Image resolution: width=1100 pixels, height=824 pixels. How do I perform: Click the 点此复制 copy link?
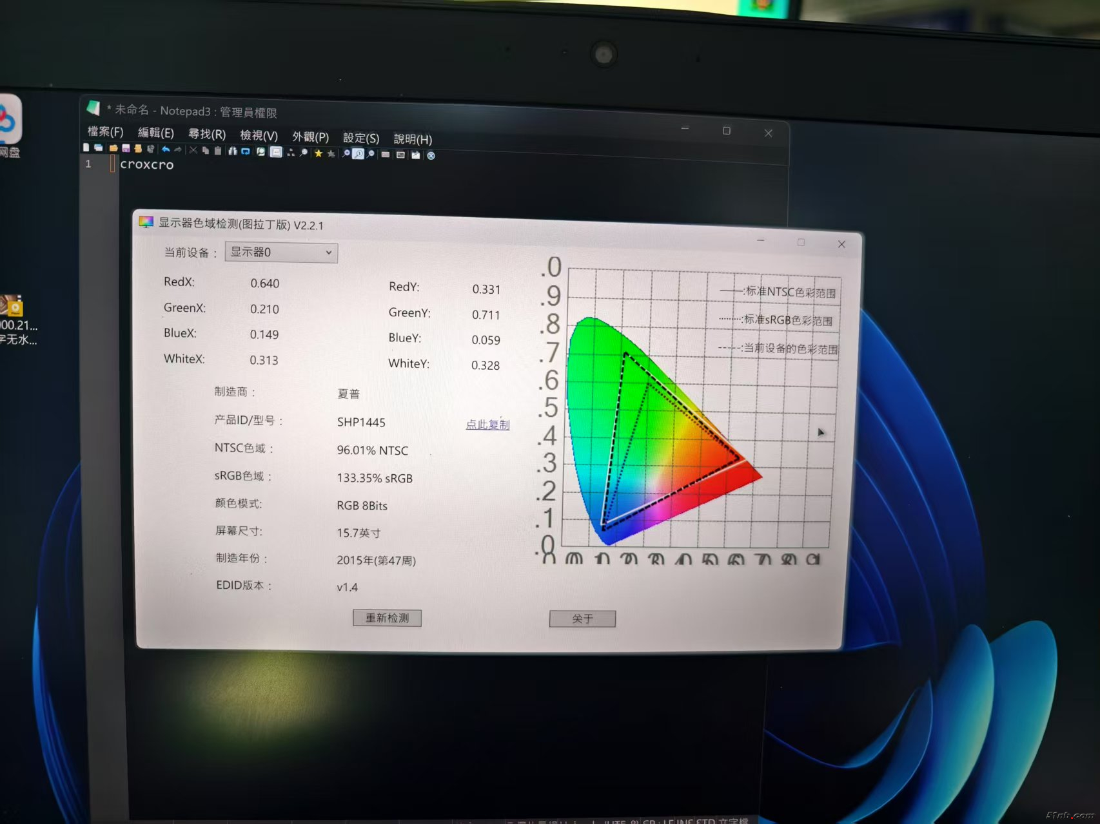click(x=487, y=425)
